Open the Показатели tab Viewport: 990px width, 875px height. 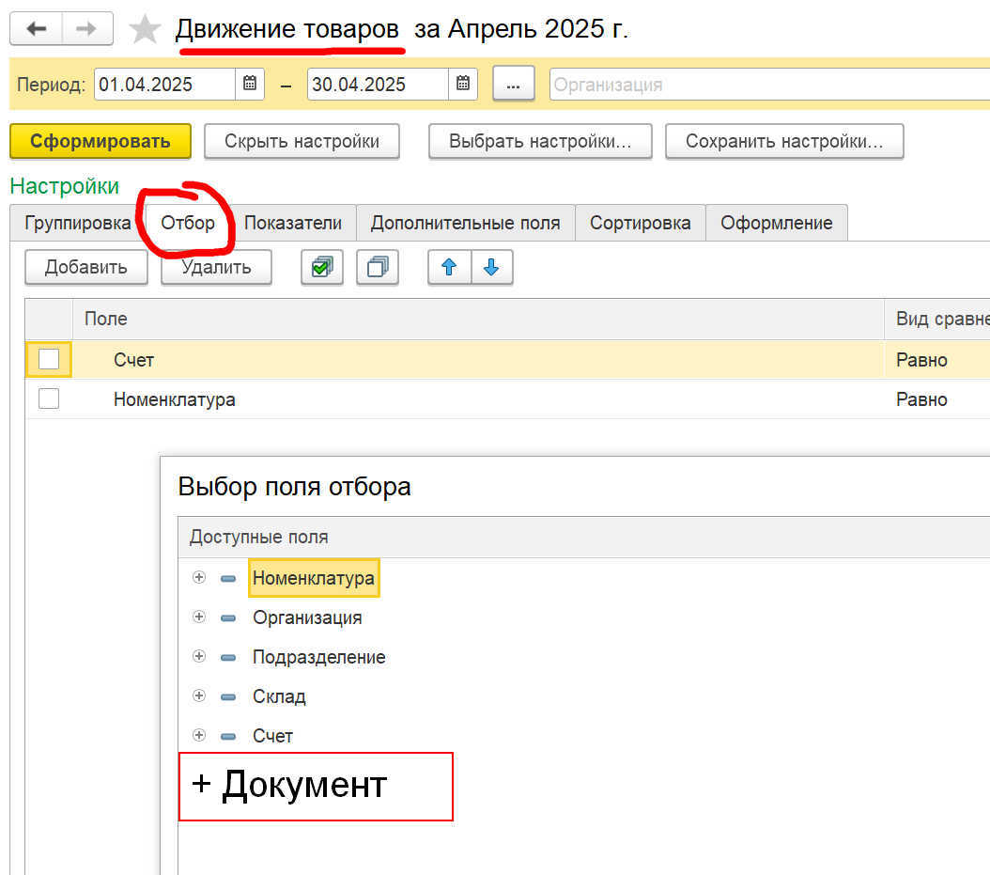coord(293,223)
